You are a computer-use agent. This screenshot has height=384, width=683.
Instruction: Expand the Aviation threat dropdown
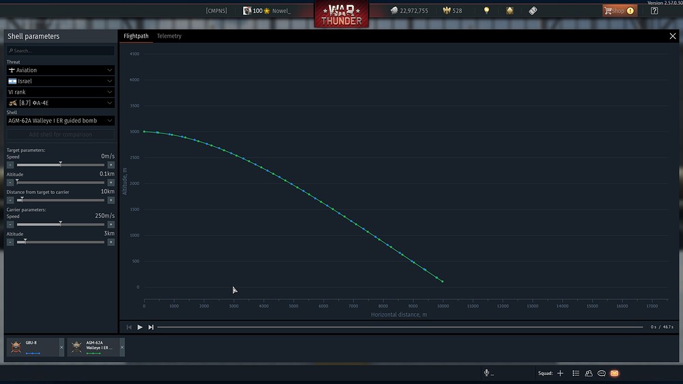[61, 70]
